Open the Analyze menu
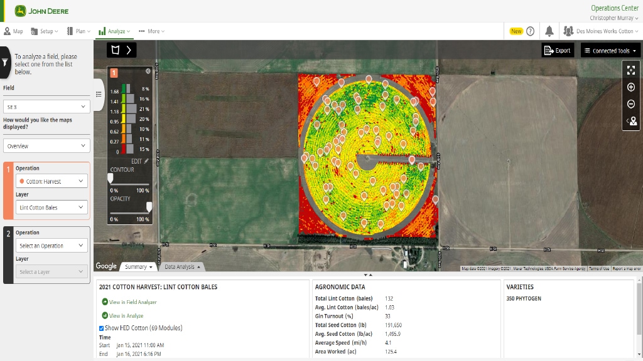This screenshot has height=361, width=643. pyautogui.click(x=114, y=31)
